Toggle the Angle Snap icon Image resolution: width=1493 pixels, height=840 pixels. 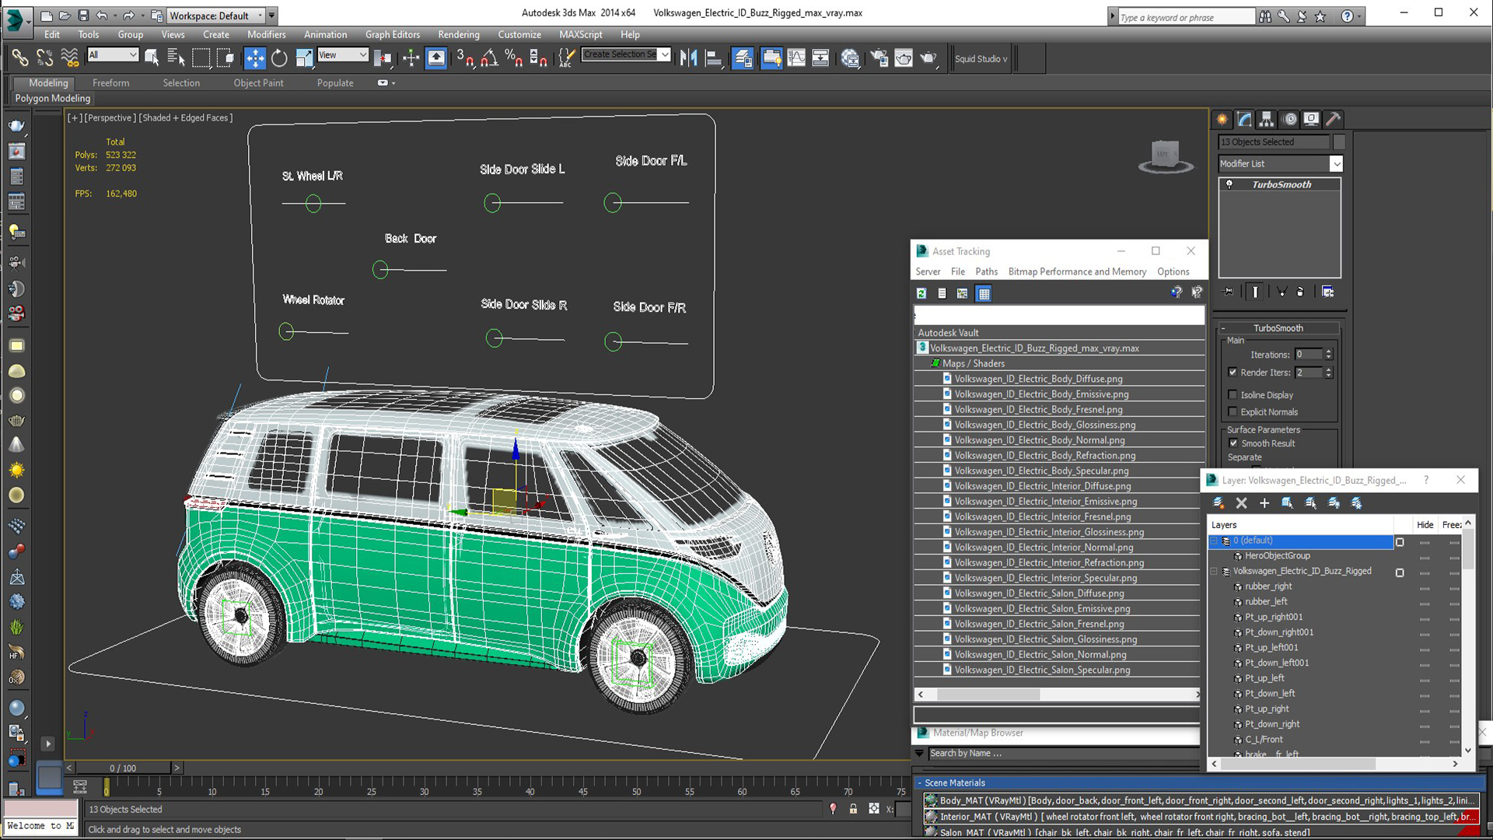489,58
